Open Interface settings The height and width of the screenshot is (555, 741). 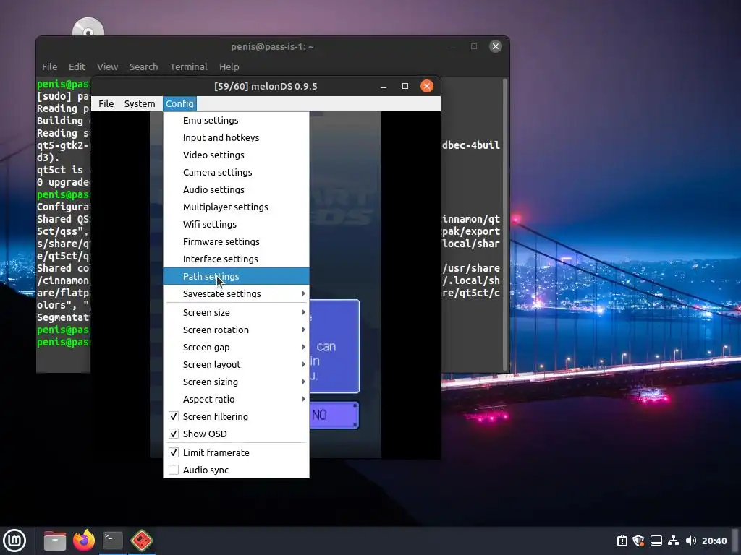(x=237, y=259)
